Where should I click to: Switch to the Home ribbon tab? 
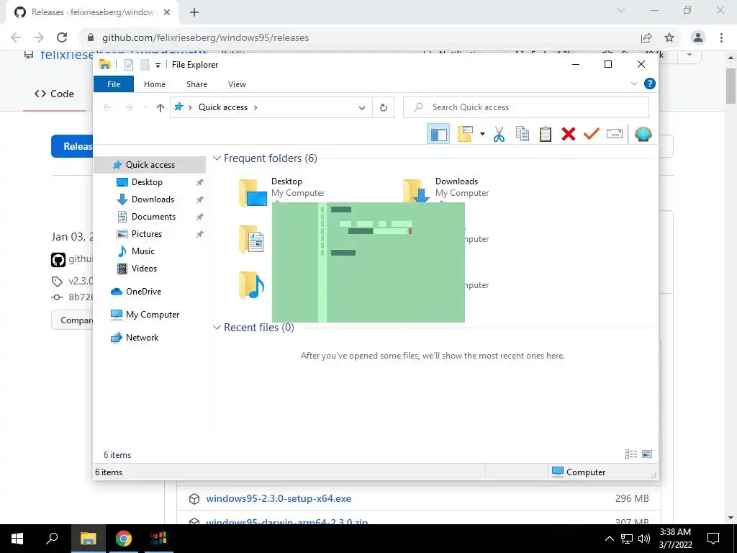click(155, 84)
